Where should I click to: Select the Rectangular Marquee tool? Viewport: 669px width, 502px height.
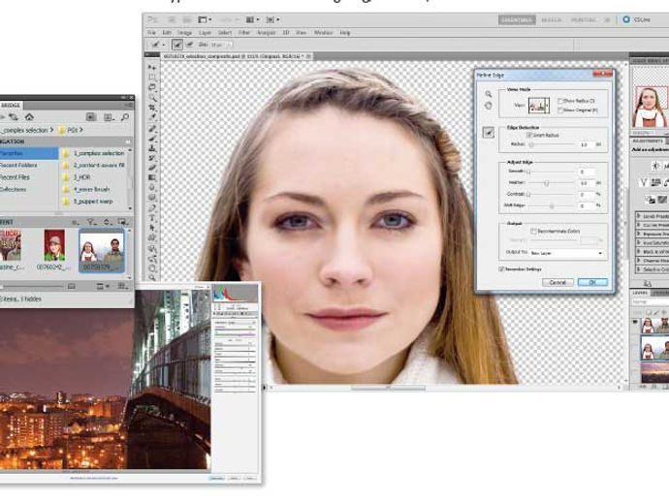click(152, 78)
